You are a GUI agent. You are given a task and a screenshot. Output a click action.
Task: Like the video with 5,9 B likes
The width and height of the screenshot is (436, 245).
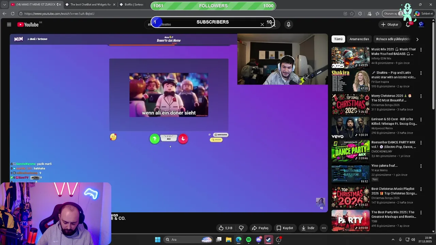225,228
